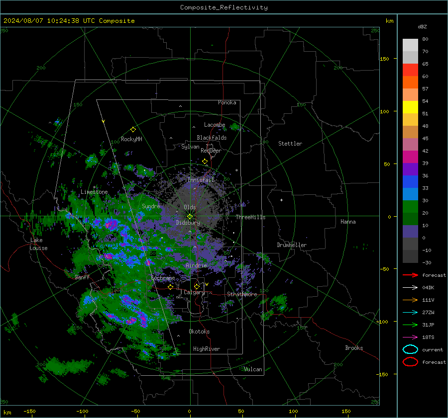This screenshot has height=418, width=448.
Task: Click the yellow diamond marker above Calgary
Action: click(x=197, y=286)
